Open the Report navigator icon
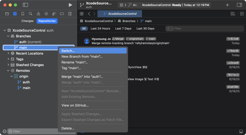The width and height of the screenshot is (246, 135). (x=70, y=14)
